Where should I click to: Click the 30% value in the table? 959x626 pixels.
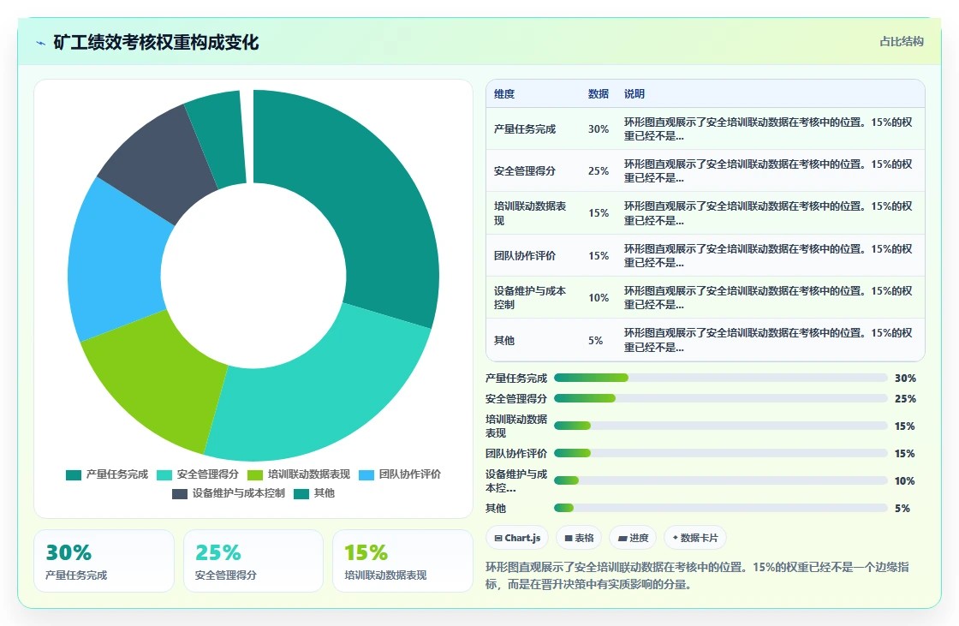point(599,129)
